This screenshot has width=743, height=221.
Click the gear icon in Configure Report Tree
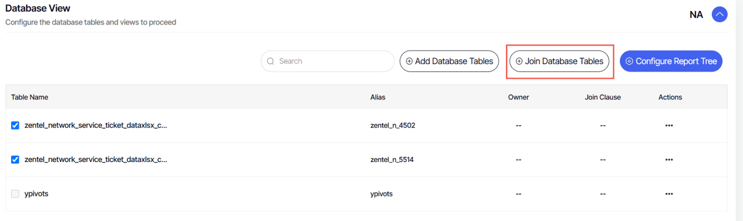point(629,61)
